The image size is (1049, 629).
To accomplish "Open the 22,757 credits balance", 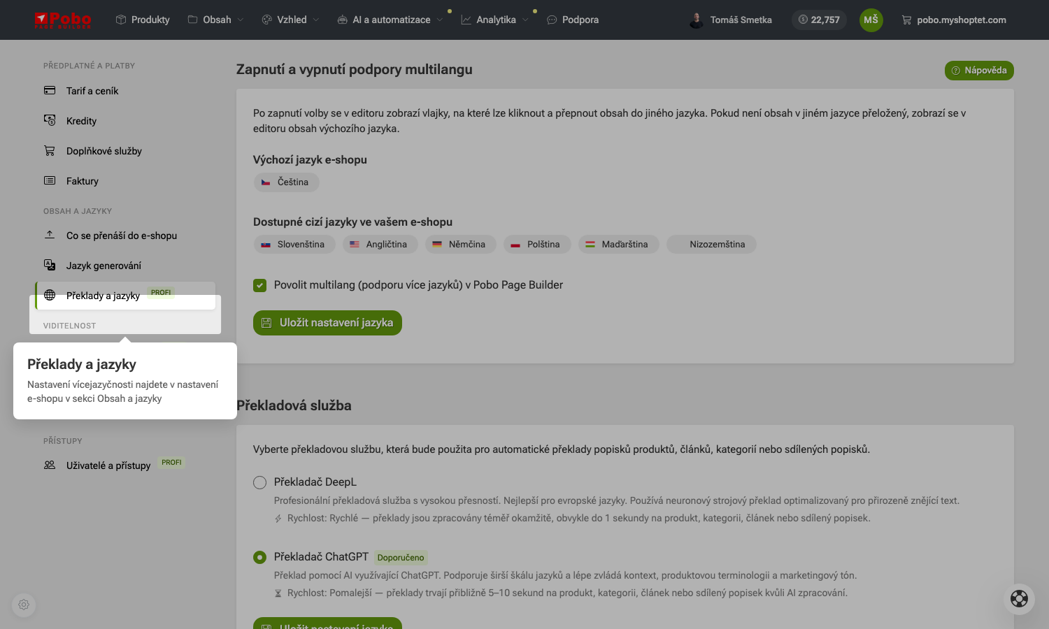I will pyautogui.click(x=819, y=20).
